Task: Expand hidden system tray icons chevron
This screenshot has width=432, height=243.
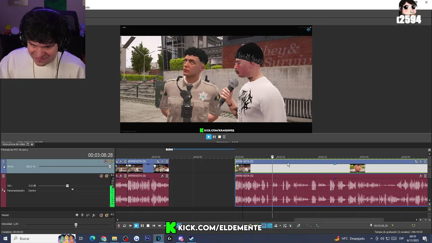Action: (371, 239)
